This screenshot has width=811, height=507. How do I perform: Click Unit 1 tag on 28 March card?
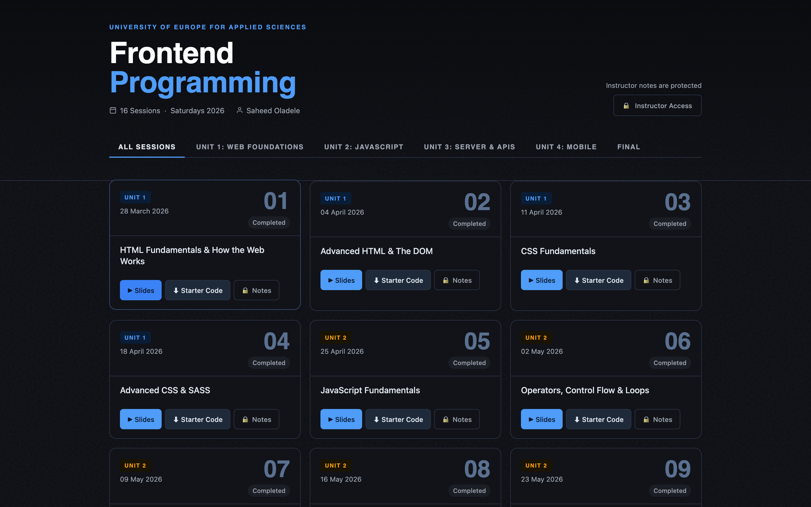(135, 197)
